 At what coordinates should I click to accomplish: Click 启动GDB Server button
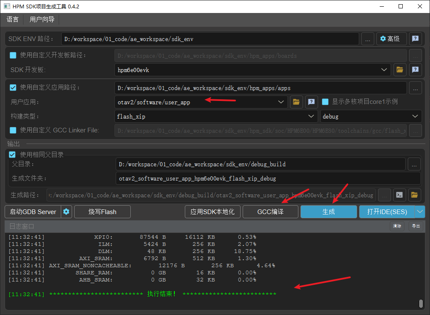pyautogui.click(x=33, y=212)
